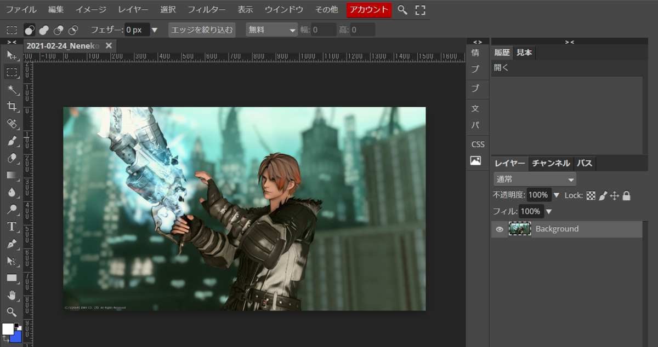Viewport: 658px width, 347px height.
Task: Toggle lock image pixels brush icon
Action: [x=603, y=195]
